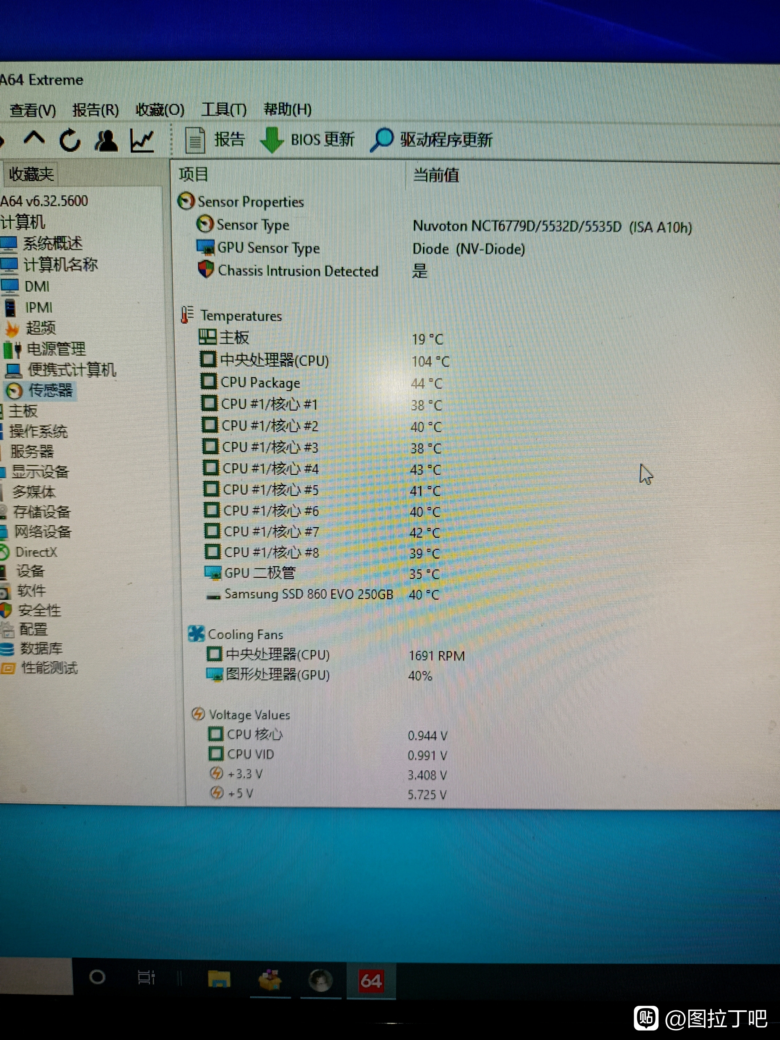The height and width of the screenshot is (1040, 780).
Task: Select 服务器 in the tree
Action: point(28,451)
